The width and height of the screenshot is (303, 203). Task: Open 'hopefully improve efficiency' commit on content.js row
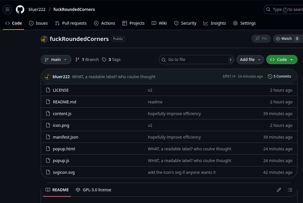174,114
